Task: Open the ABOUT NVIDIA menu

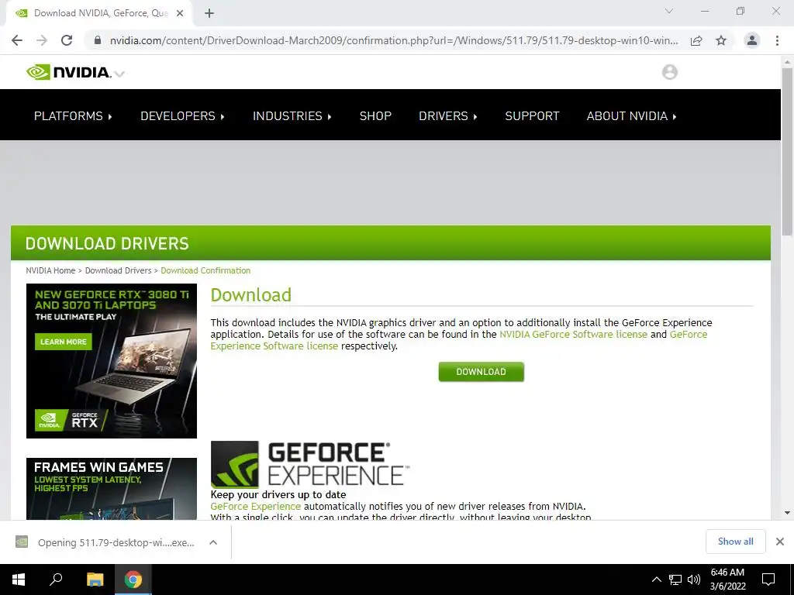Action: tap(631, 116)
